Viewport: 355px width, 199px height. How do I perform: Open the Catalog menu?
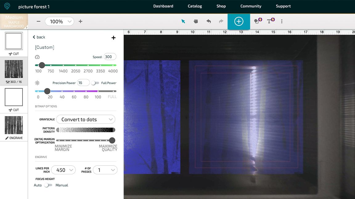(x=195, y=6)
